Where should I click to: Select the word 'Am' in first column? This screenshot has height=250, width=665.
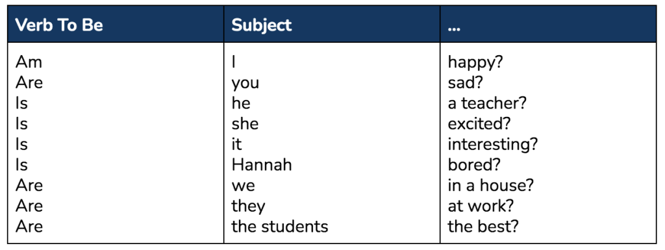pos(29,62)
